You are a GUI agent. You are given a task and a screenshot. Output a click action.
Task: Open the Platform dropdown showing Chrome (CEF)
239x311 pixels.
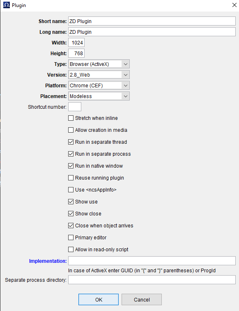tap(99, 86)
